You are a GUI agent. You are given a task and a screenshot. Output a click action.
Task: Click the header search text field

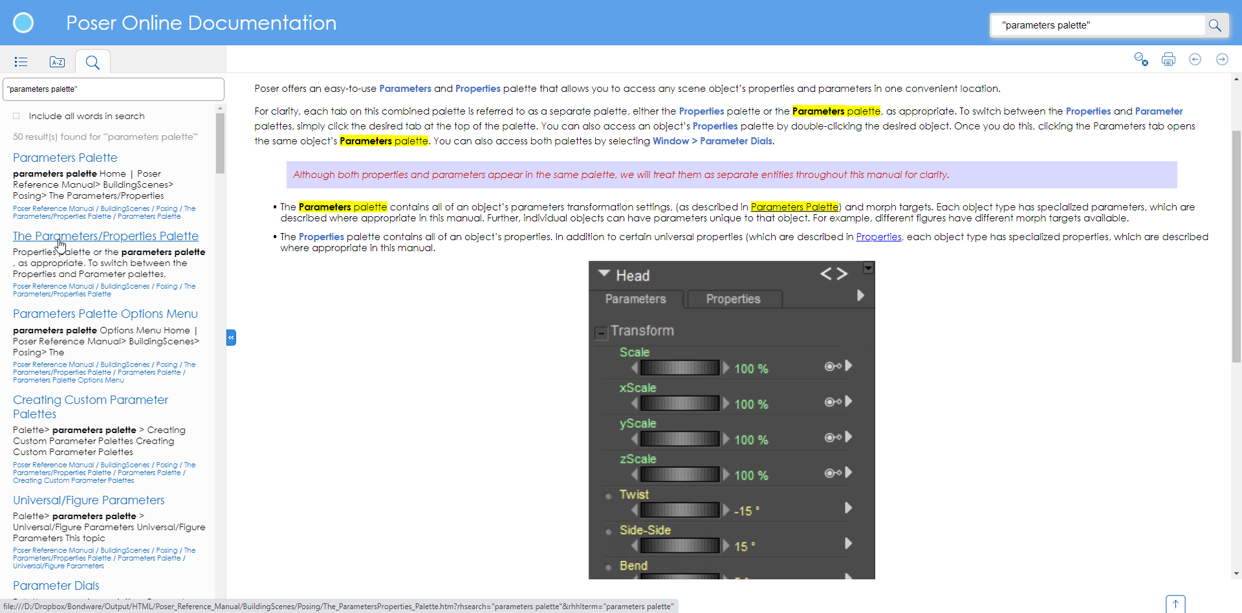pos(1098,25)
